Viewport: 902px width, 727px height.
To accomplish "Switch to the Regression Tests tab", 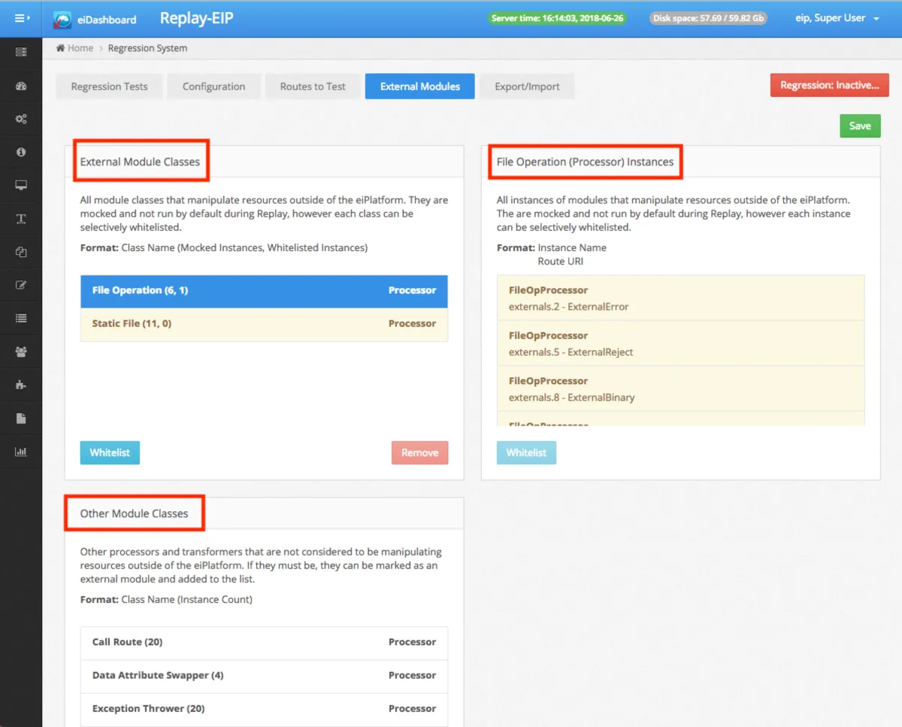I will pos(109,86).
